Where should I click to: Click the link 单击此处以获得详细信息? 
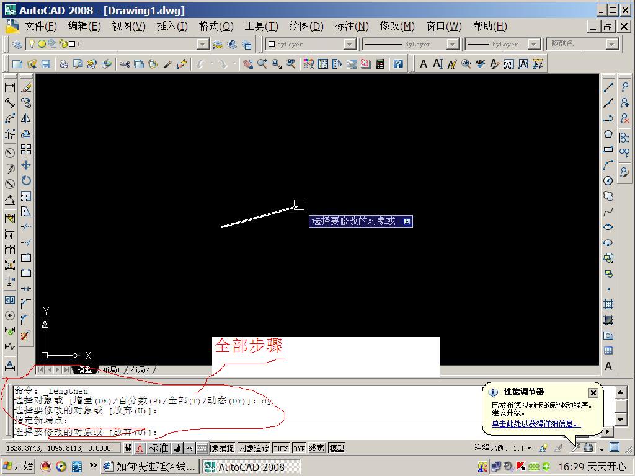tap(536, 423)
